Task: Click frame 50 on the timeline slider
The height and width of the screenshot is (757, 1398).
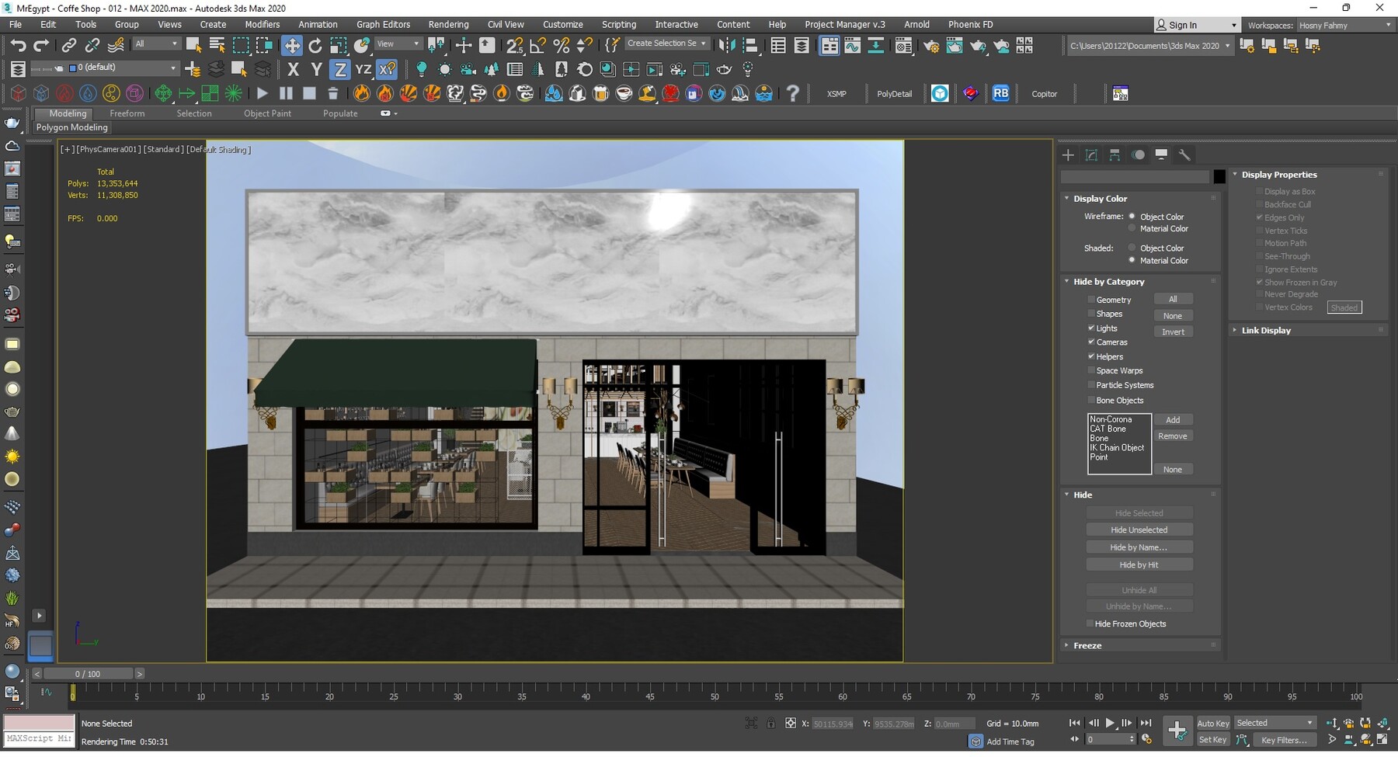Action: click(715, 696)
